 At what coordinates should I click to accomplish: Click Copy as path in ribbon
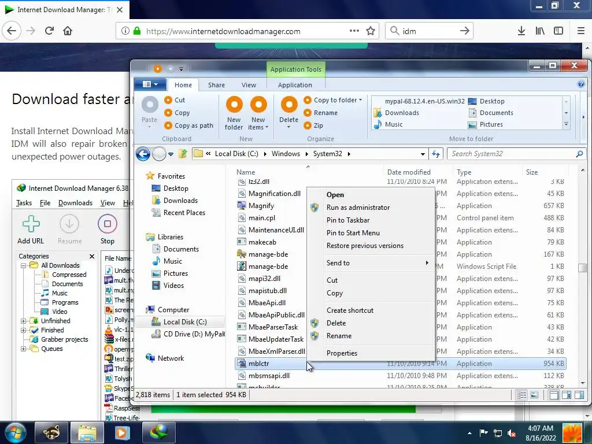pos(189,125)
